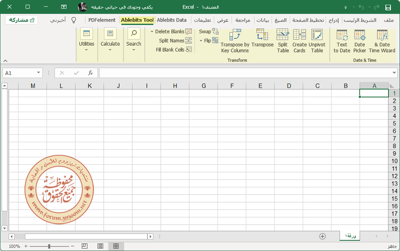Open the Date Picker tool

(359, 41)
